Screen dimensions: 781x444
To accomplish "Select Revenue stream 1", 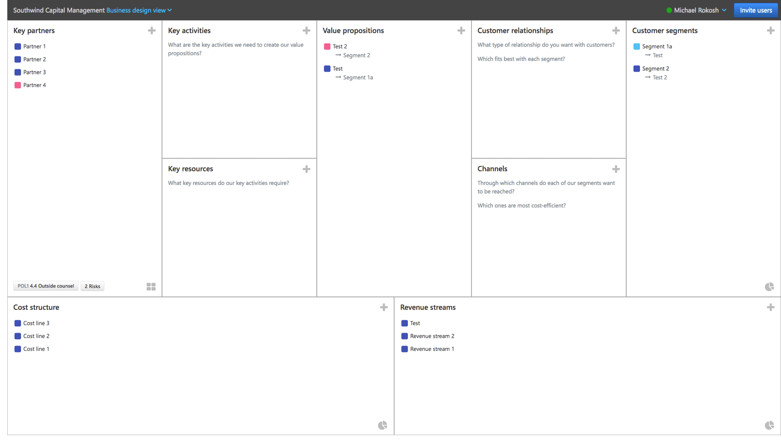I will (x=432, y=349).
